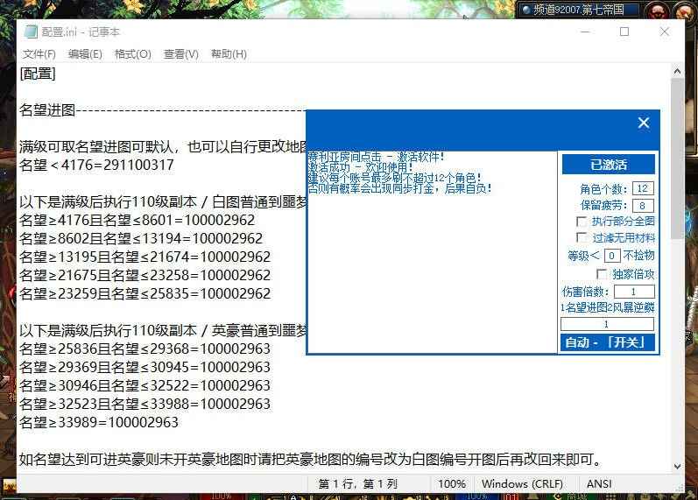The width and height of the screenshot is (698, 500).
Task: Click the 激活成功 - 欢迎使用! log line
Action: click(x=360, y=167)
